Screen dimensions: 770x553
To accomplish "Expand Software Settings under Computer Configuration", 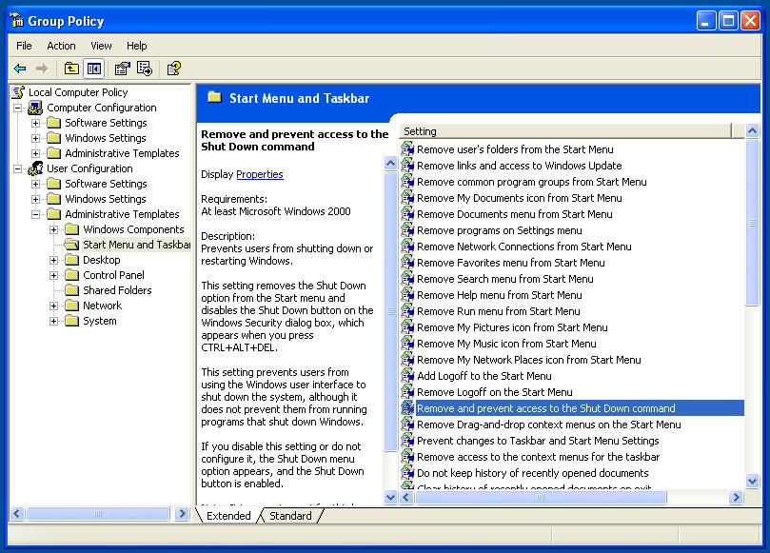I will pos(36,123).
